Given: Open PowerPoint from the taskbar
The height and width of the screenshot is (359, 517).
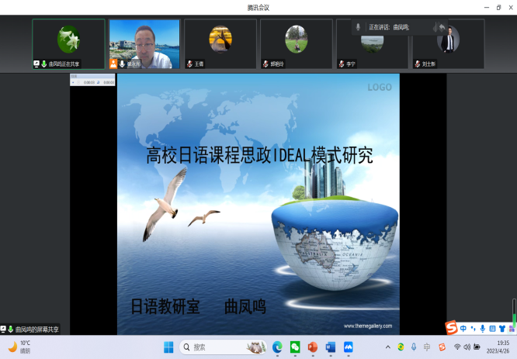Looking at the screenshot, I should point(313,347).
